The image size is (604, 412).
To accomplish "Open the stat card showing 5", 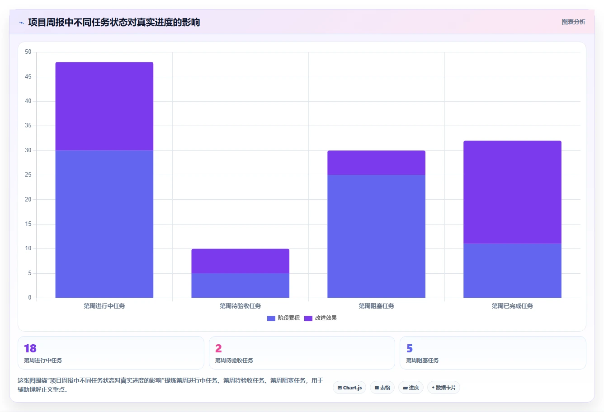I will (x=493, y=353).
